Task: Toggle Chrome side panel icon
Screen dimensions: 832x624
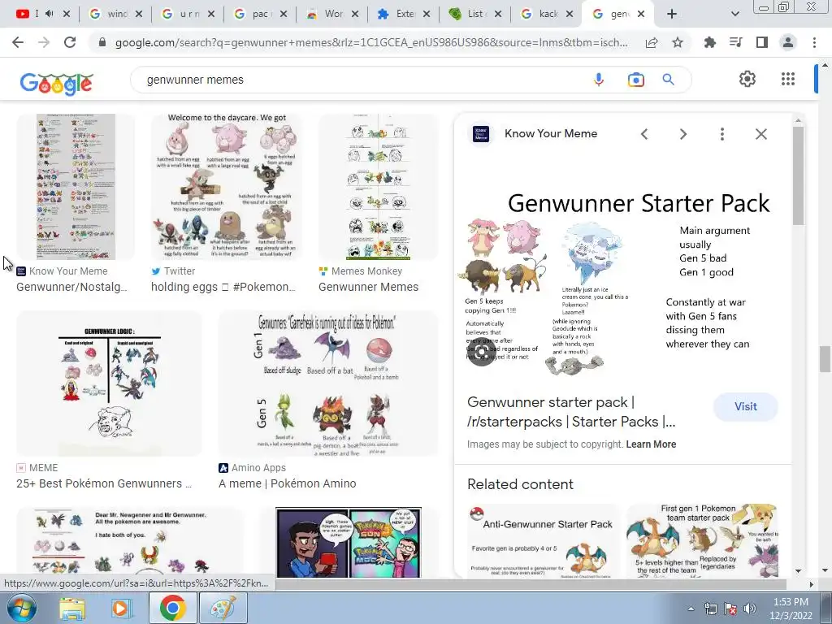Action: [762, 42]
